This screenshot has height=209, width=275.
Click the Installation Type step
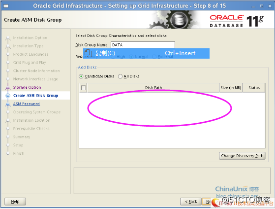click(28, 46)
